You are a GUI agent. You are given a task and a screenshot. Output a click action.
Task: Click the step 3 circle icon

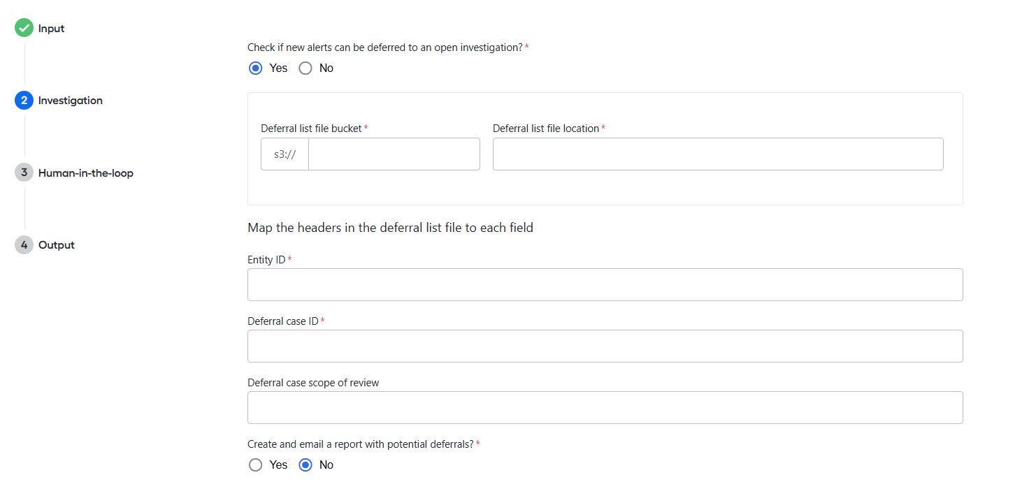(24, 173)
